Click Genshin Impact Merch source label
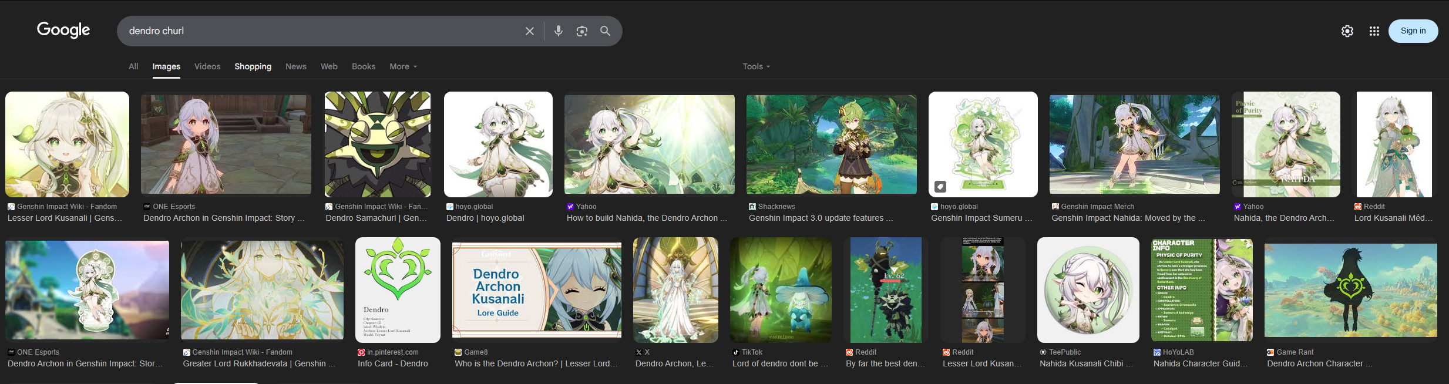The height and width of the screenshot is (384, 1449). (1098, 207)
